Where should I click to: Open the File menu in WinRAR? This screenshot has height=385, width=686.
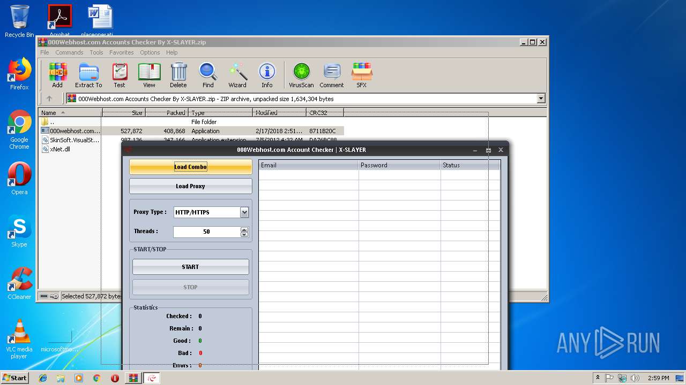[x=44, y=52]
